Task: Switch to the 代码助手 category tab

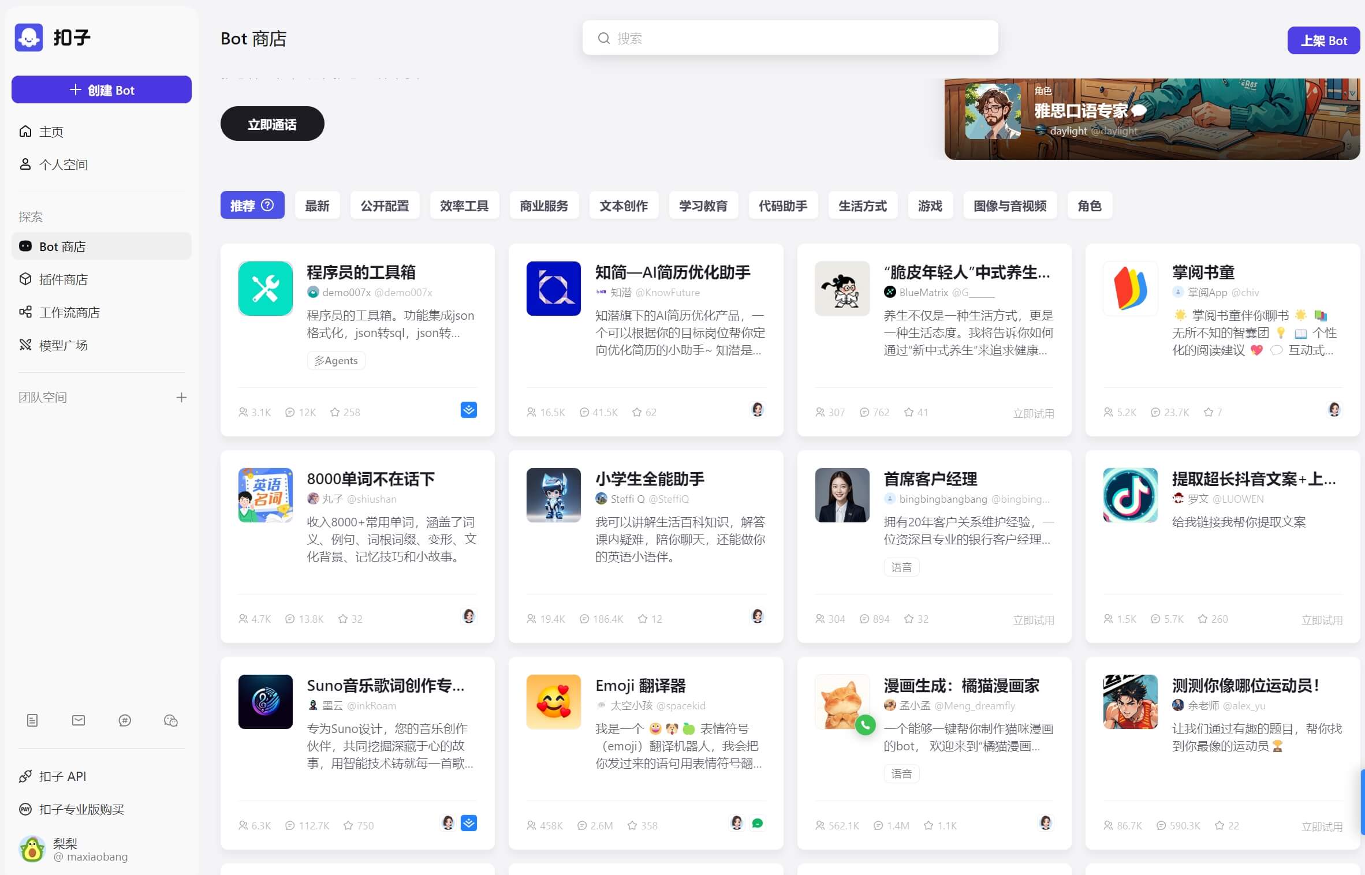Action: [x=782, y=205]
